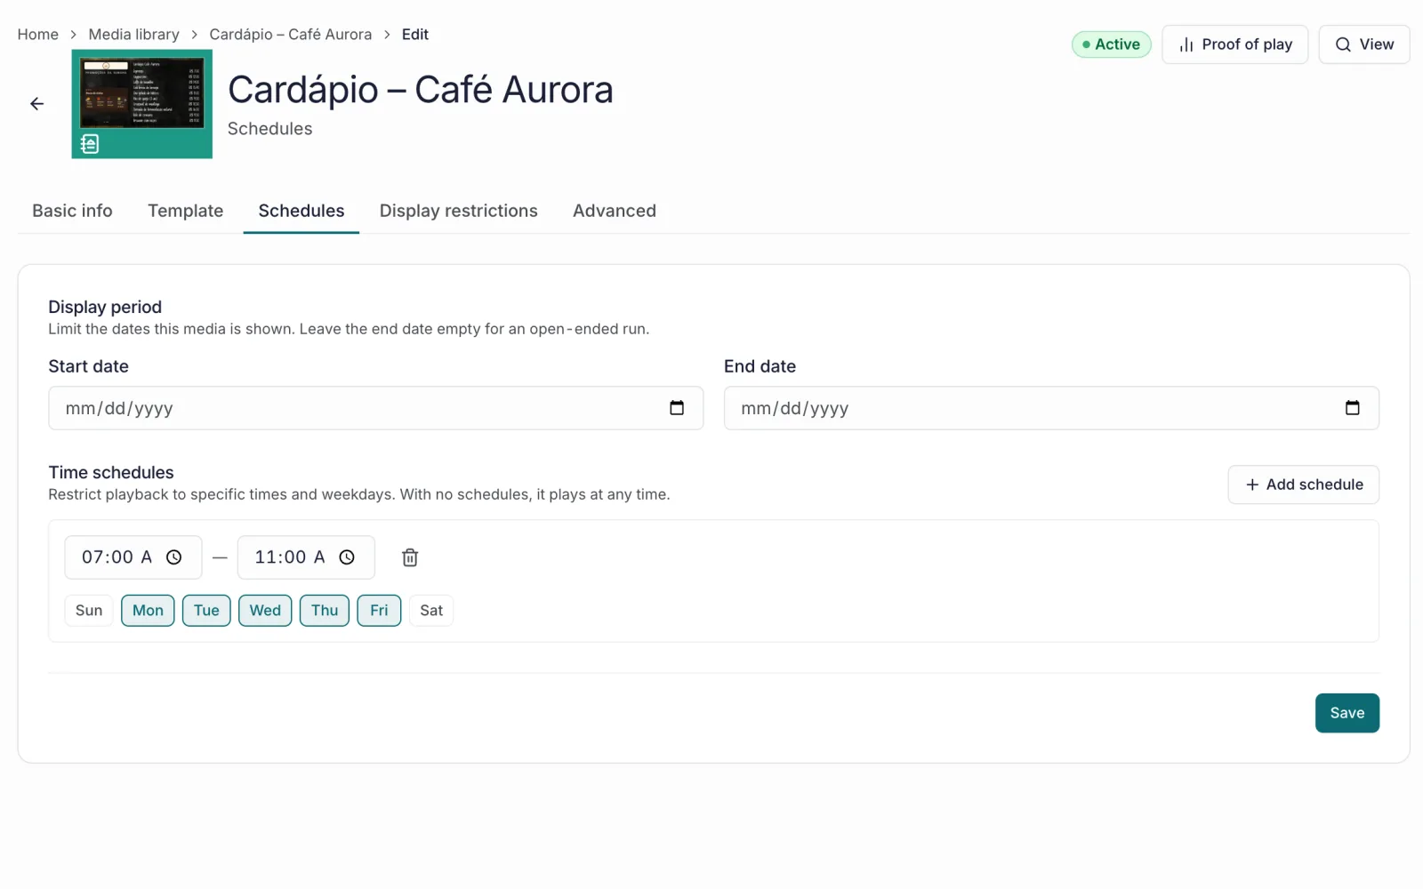The width and height of the screenshot is (1423, 889).
Task: Click clock icon in 11:00 end time
Action: click(x=347, y=557)
